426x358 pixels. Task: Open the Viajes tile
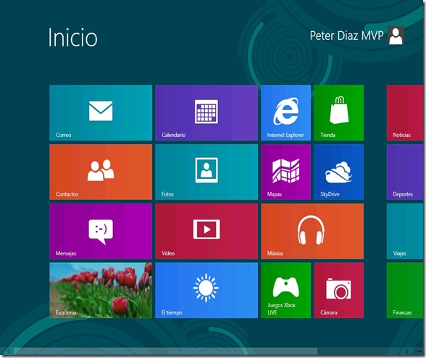click(405, 231)
